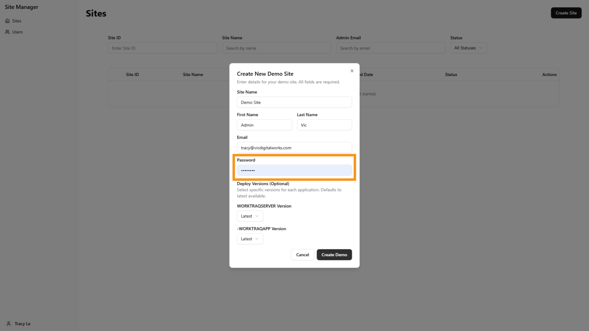Click the Search by email filter box
Screen dimensions: 589x331
pos(390,48)
